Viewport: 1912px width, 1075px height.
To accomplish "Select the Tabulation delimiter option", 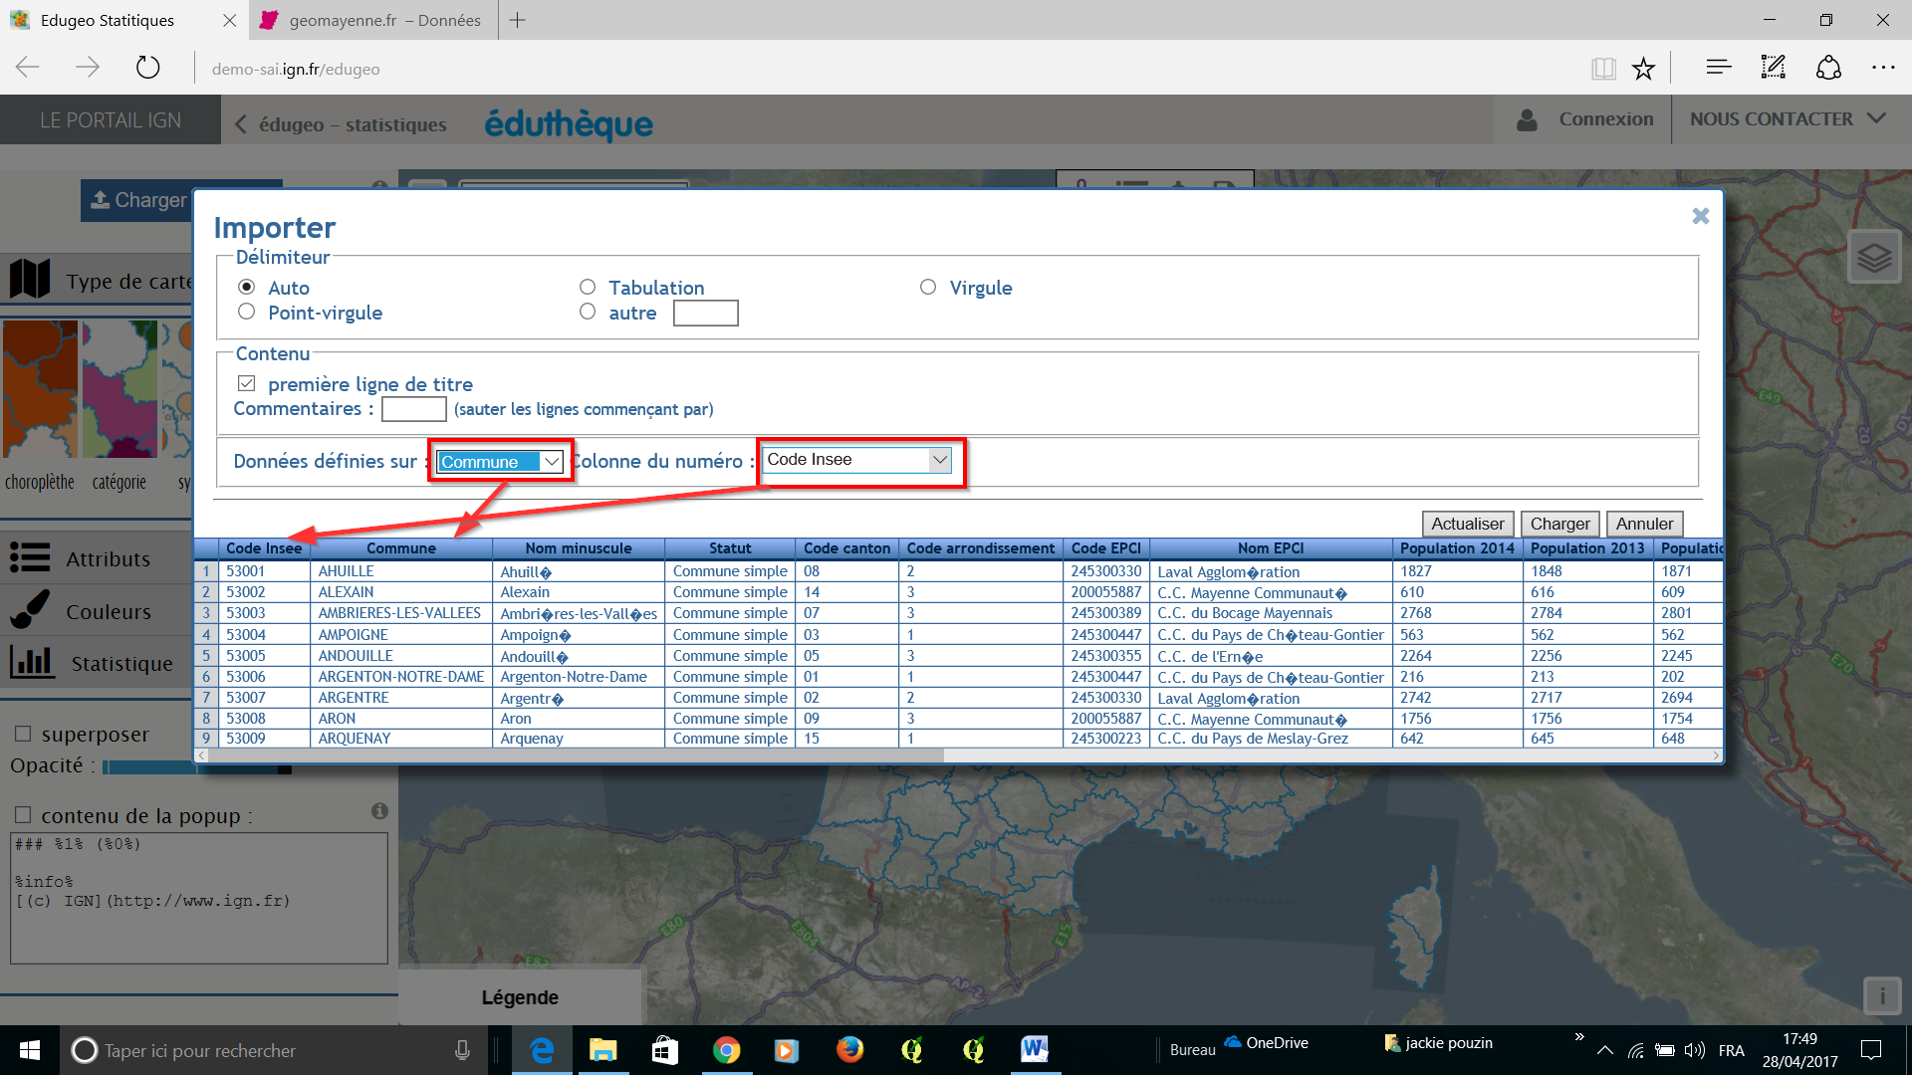I will (588, 288).
